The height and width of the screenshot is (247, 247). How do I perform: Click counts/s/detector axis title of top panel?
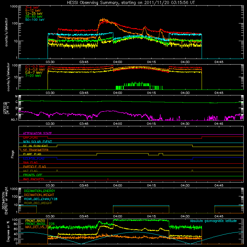(x=6, y=32)
